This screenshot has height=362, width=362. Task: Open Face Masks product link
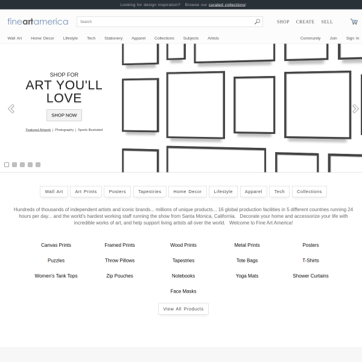[183, 291]
